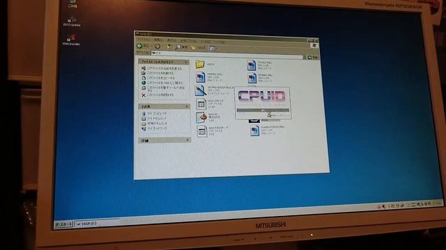This screenshot has height=250, width=446.
Task: Open the Back button history dropdown arrow
Action: (151, 47)
